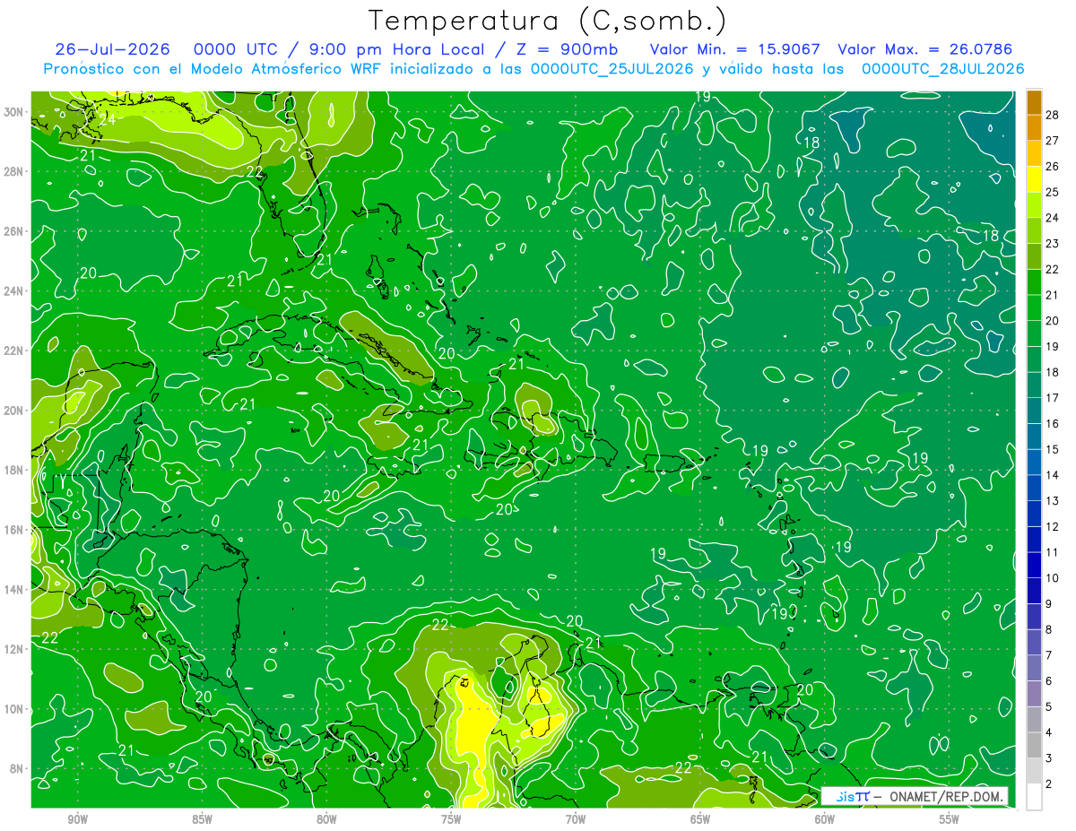Click the color-scale label '28'
The width and height of the screenshot is (1076, 831).
click(1053, 114)
